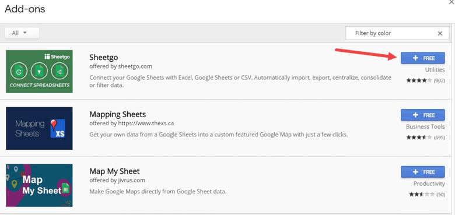Viewport: 455px width, 215px height.
Task: Select the Business Tools category label
Action: (x=425, y=126)
